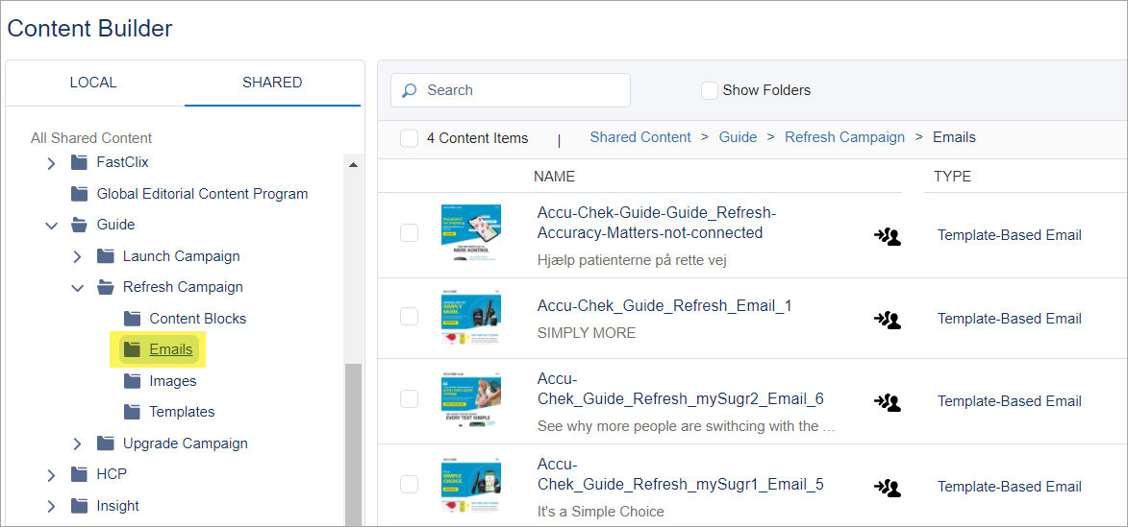Image resolution: width=1128 pixels, height=527 pixels.
Task: Click the Insight folder icon
Action: coord(79,506)
